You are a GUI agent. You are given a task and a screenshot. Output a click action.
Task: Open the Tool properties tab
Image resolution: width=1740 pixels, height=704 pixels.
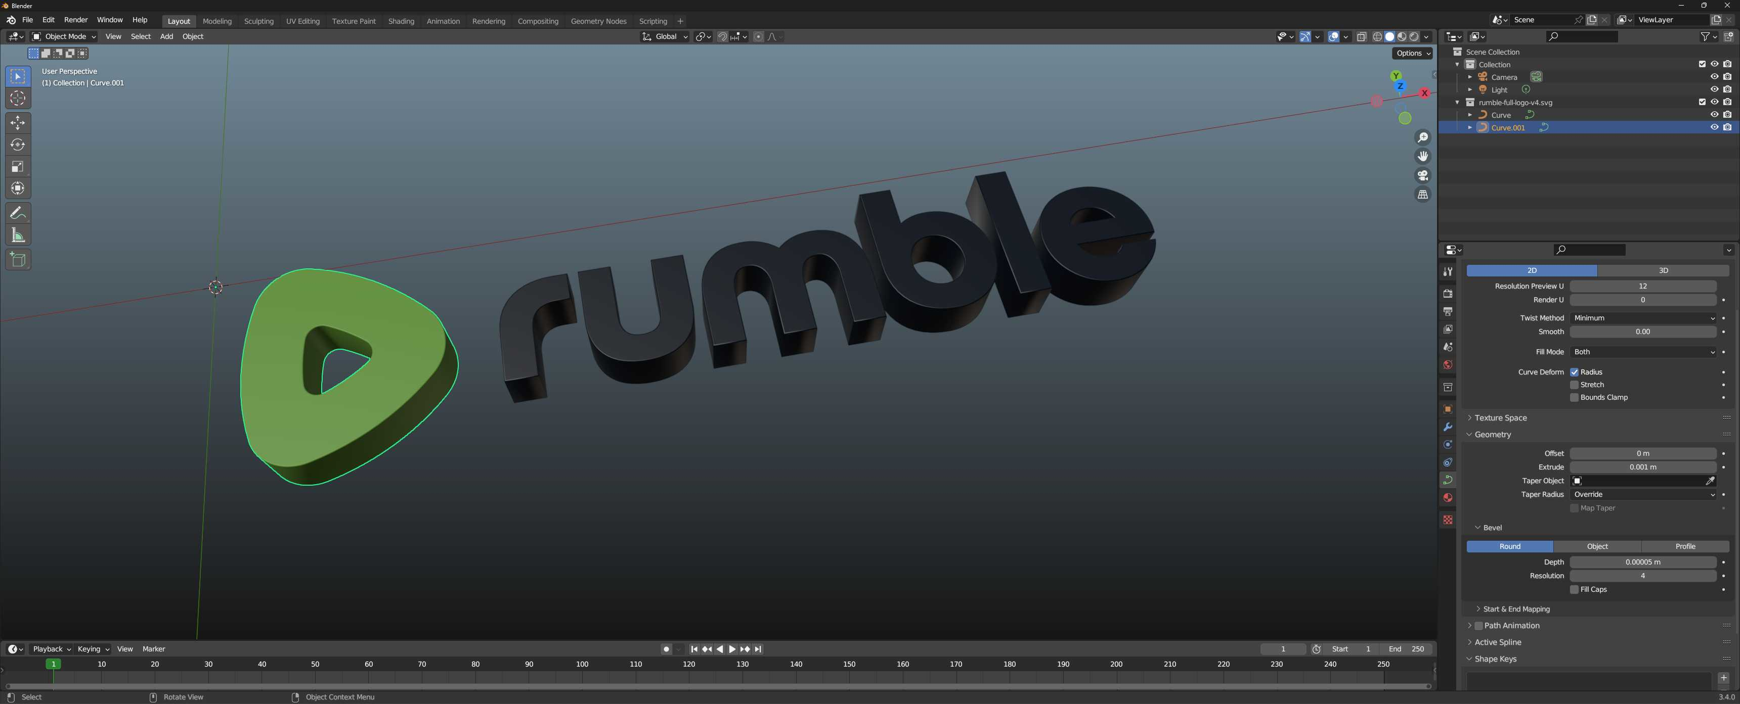1448,271
